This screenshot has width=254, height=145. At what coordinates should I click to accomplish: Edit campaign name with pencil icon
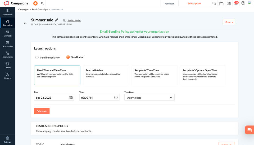[x=56, y=20]
